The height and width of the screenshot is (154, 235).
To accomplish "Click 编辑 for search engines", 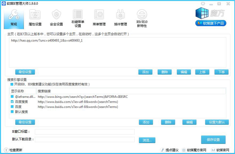I will pos(190,122).
